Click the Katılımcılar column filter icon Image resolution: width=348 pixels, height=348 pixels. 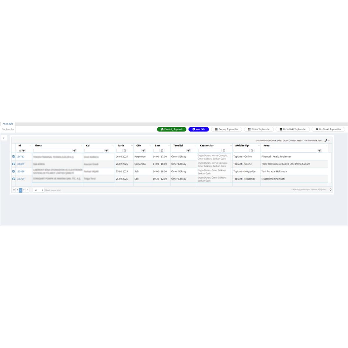tap(224, 151)
